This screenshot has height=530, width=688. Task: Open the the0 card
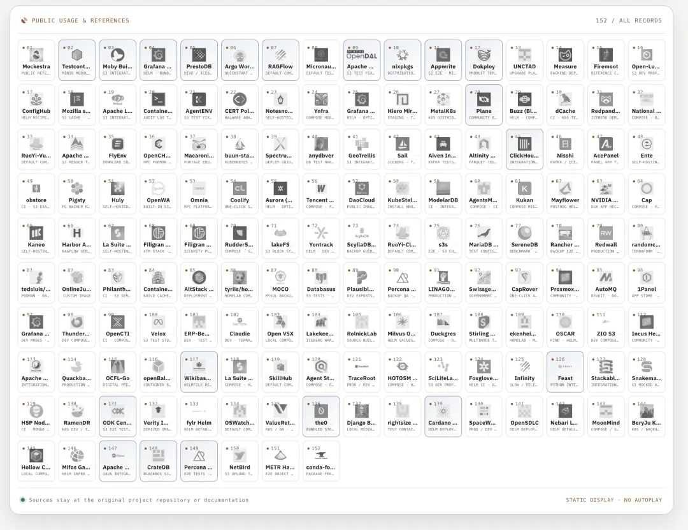321,416
